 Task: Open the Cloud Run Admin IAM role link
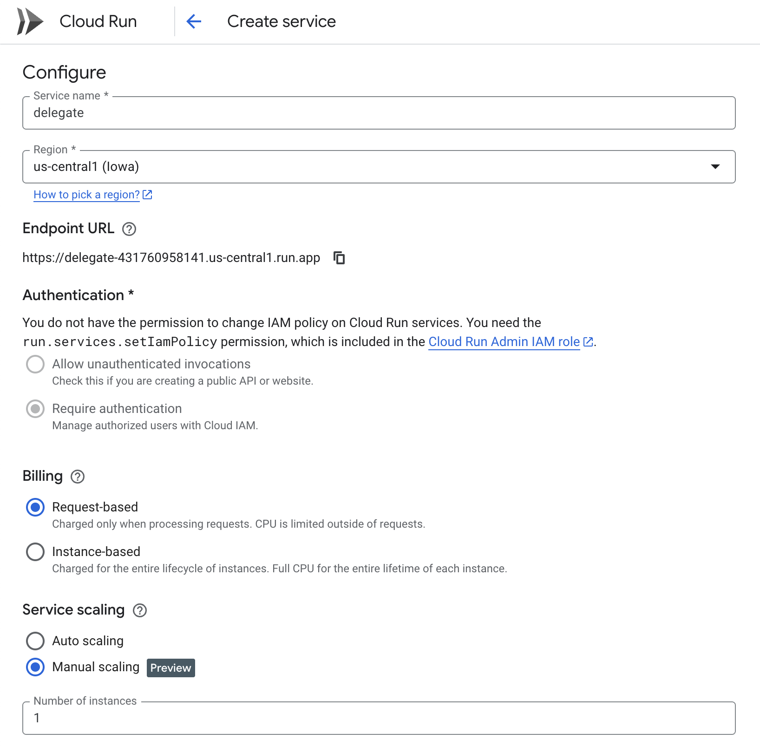[x=504, y=342]
